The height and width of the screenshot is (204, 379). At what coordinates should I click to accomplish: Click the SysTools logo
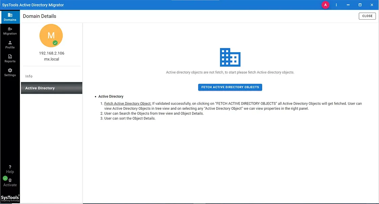10,198
